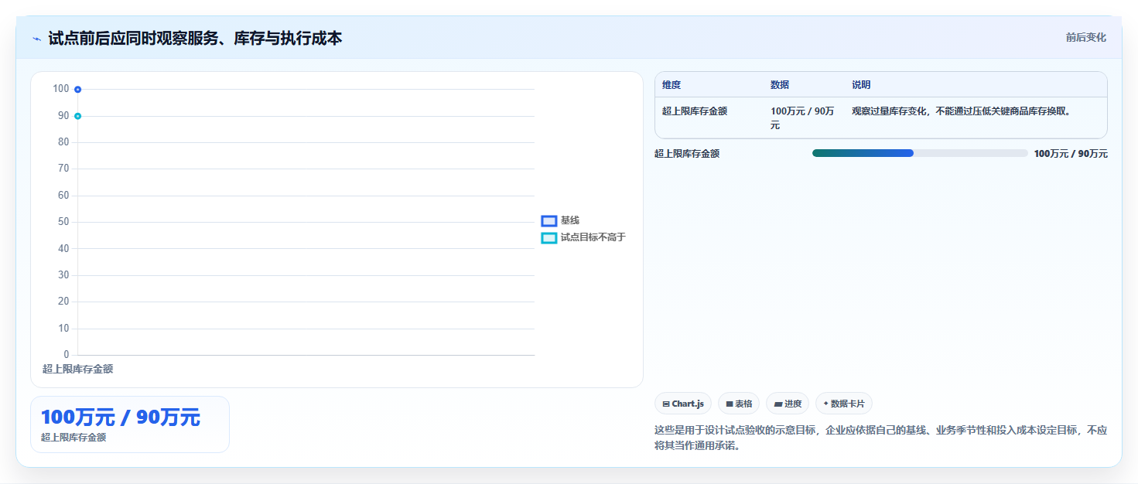This screenshot has height=484, width=1138.
Task: Click the 进度 chip icon
Action: tap(778, 404)
